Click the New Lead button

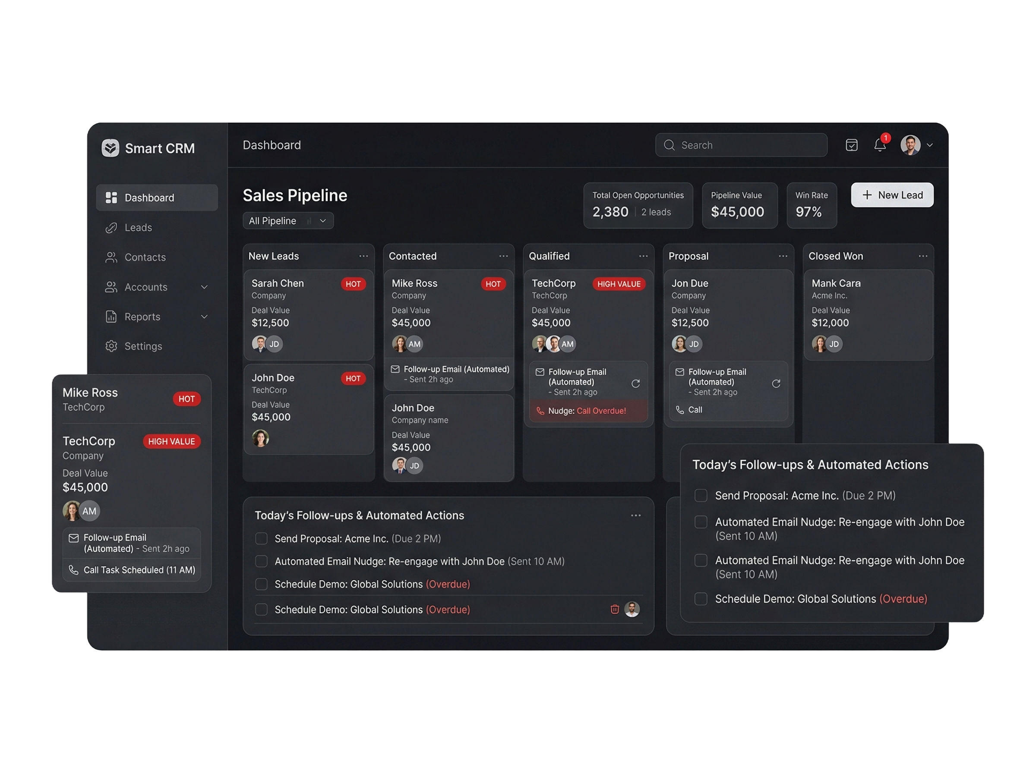pos(892,195)
